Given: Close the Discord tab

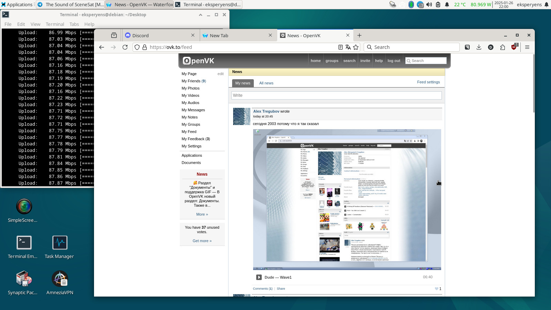Looking at the screenshot, I should coord(193,35).
